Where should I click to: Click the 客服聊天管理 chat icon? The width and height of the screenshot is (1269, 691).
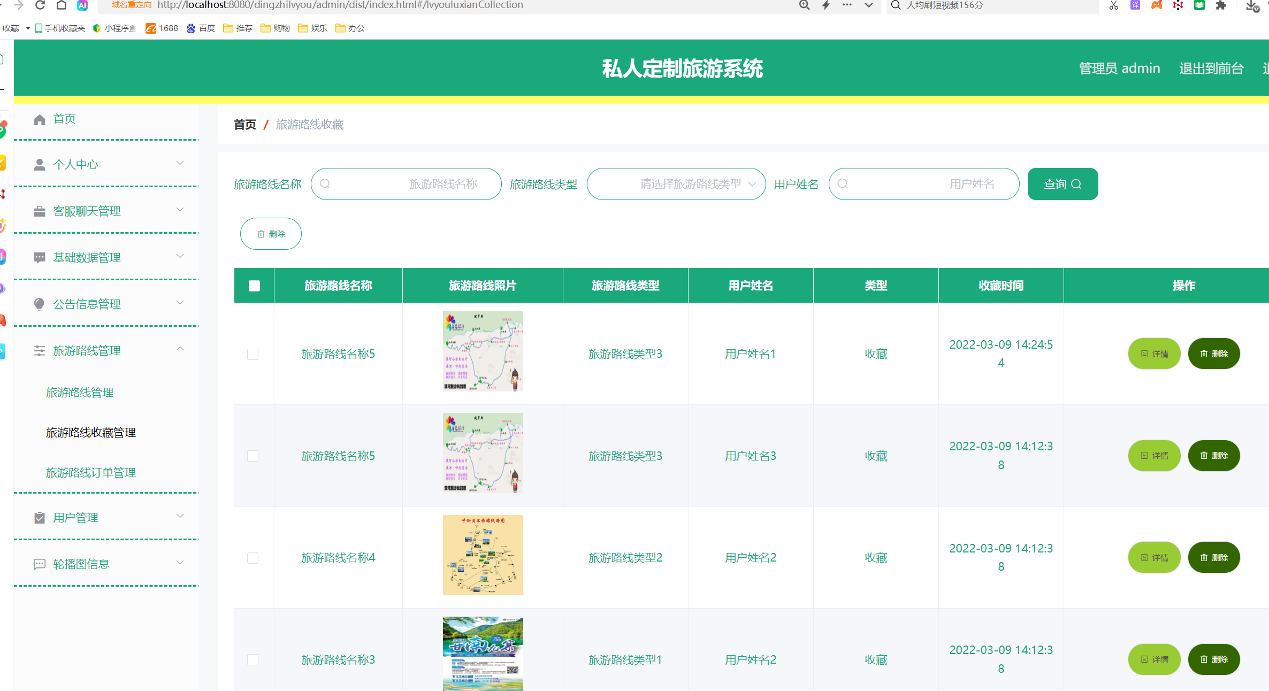pyautogui.click(x=39, y=211)
